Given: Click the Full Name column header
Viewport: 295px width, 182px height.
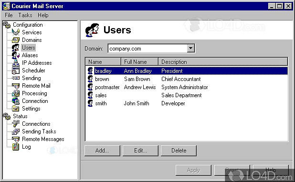Looking at the screenshot, I should coord(139,62).
